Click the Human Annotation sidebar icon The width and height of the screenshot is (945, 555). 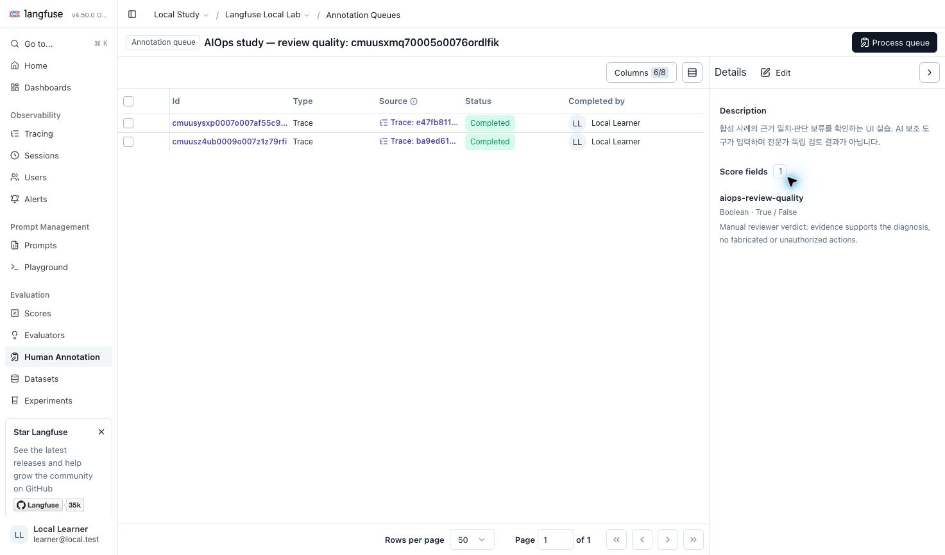[x=15, y=357]
